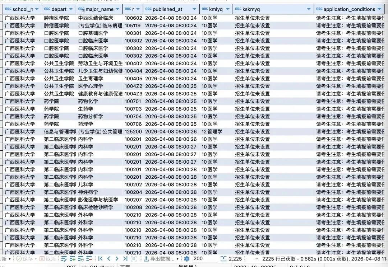388x267 pixels.
Task: Select the cell 药物分析学
Action: [x=100, y=116]
